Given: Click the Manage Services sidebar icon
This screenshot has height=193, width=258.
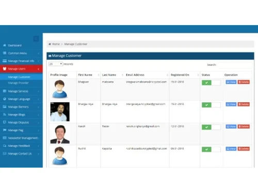Looking at the screenshot, I should click(x=5, y=91).
